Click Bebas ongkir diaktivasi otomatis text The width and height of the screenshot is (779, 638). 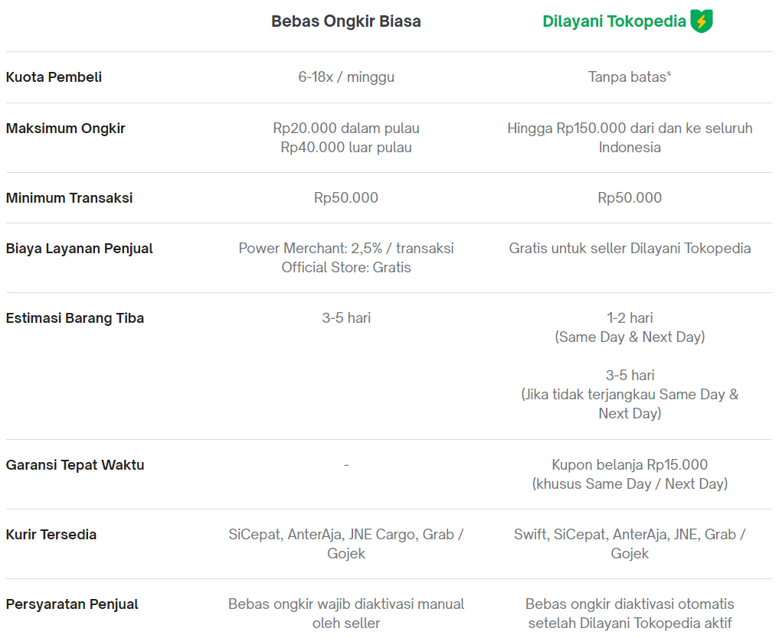coord(630,614)
